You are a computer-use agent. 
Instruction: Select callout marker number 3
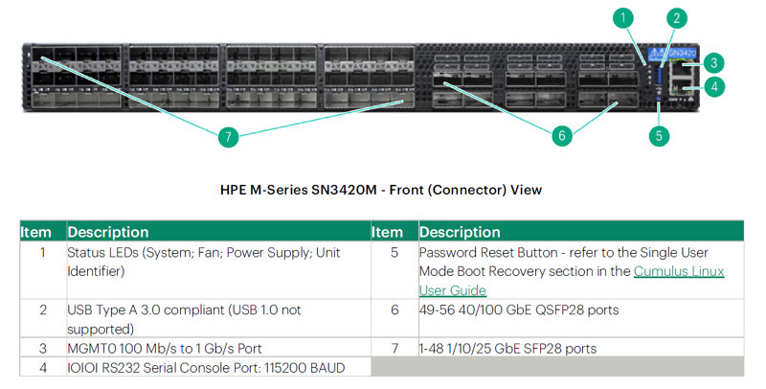pyautogui.click(x=712, y=63)
